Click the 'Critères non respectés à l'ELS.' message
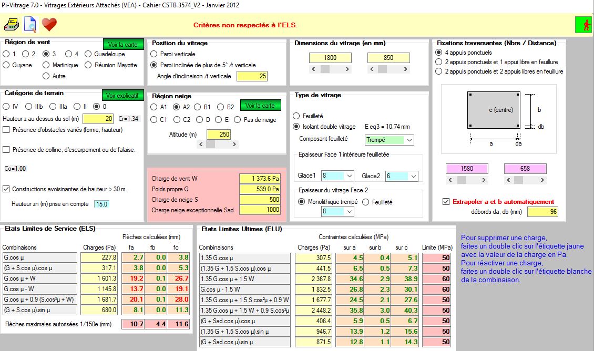The image size is (594, 351). [245, 25]
